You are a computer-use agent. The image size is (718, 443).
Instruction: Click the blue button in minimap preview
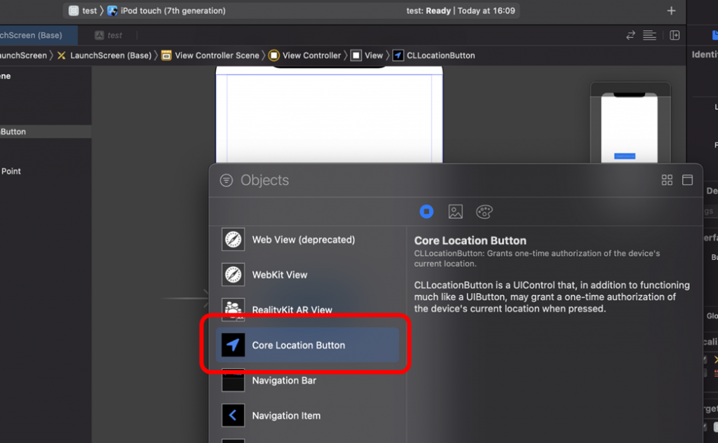tap(625, 156)
